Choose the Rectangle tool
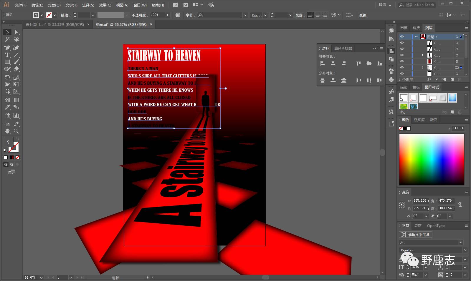 point(7,62)
